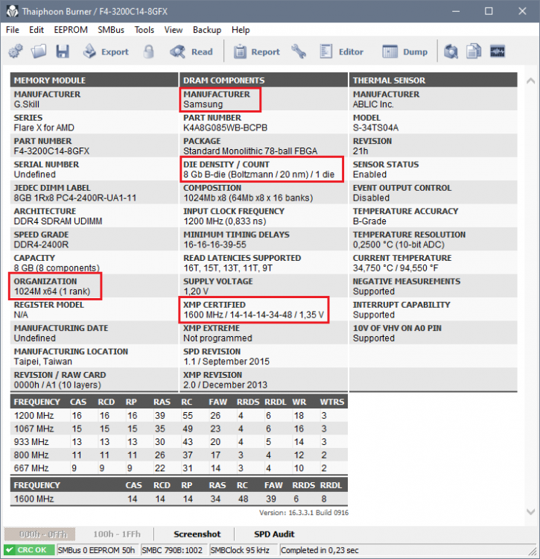This screenshot has width=540, height=559.
Task: Click the G.Skill manufacturer value
Action: [27, 104]
